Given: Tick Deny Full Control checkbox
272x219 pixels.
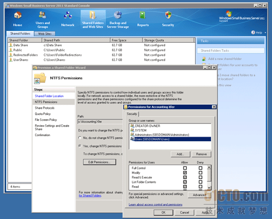Looking at the screenshot, I should point(200,168).
